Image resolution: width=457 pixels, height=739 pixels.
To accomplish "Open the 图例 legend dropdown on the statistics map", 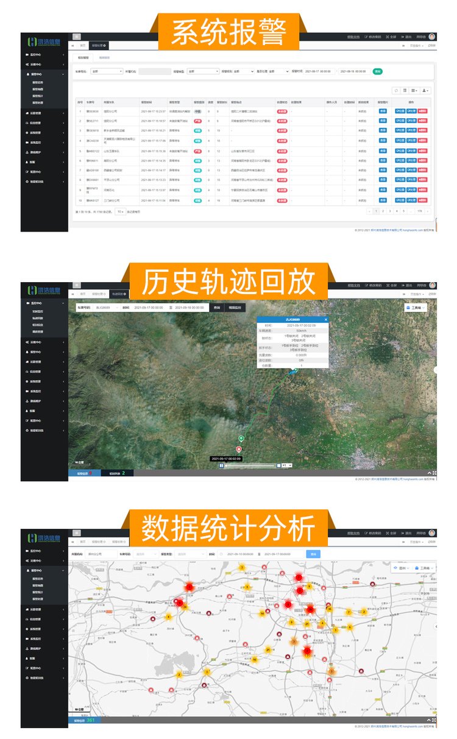I will (401, 568).
